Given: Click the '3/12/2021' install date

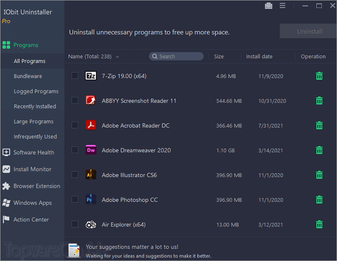Looking at the screenshot, I should click(x=270, y=225).
